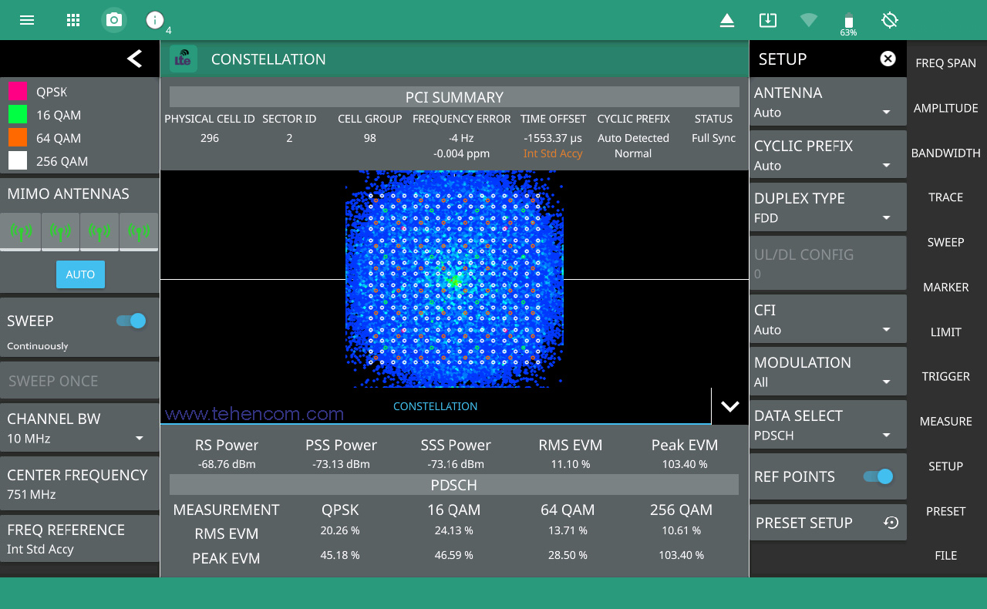This screenshot has width=987, height=609.
Task: Toggle the REF POINTS switch
Action: tap(878, 476)
